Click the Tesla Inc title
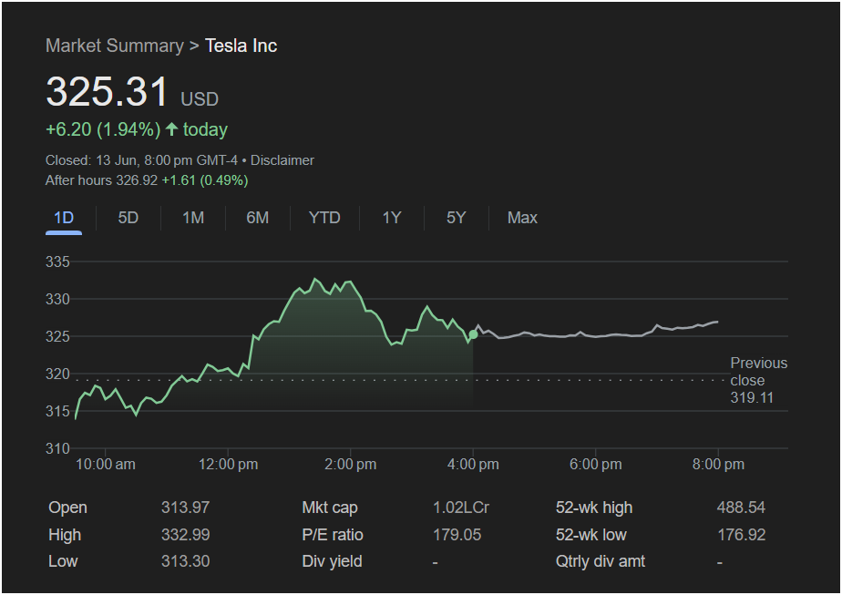 241,46
